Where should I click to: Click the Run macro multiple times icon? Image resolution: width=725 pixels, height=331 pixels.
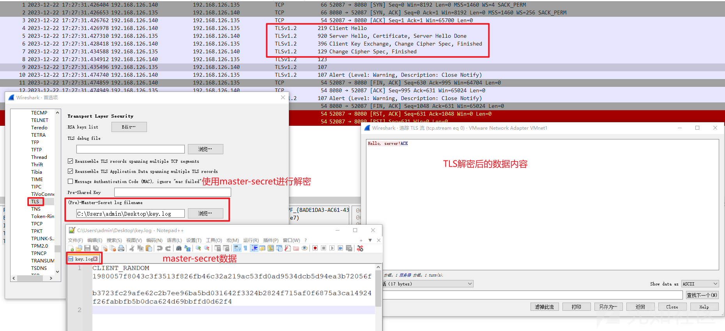340,248
